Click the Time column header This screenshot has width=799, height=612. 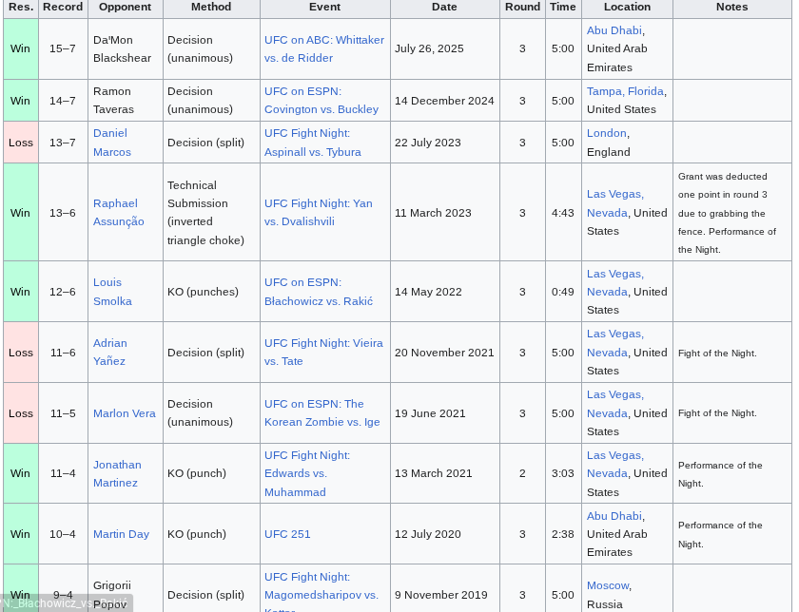point(562,8)
